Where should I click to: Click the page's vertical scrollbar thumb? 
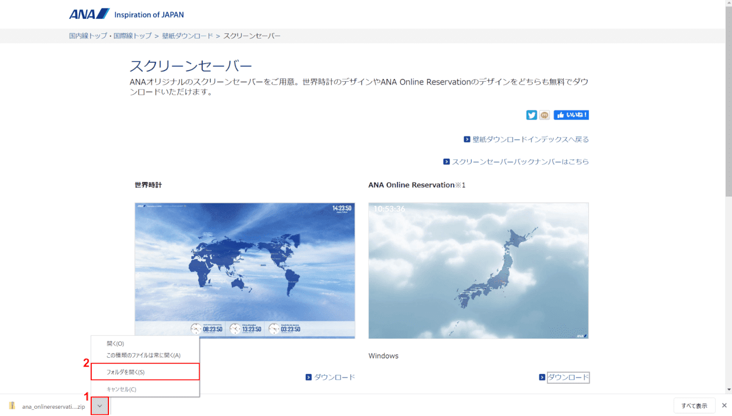coord(728,101)
